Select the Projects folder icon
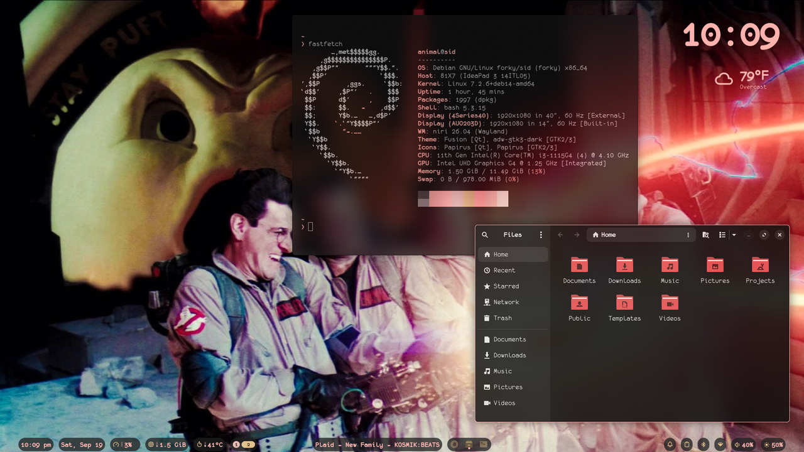Viewport: 804px width, 452px height. click(x=760, y=264)
